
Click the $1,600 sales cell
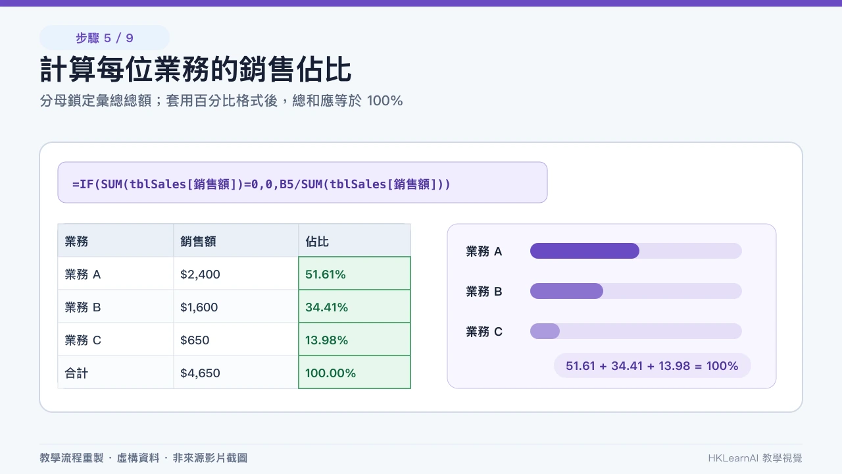pyautogui.click(x=236, y=306)
